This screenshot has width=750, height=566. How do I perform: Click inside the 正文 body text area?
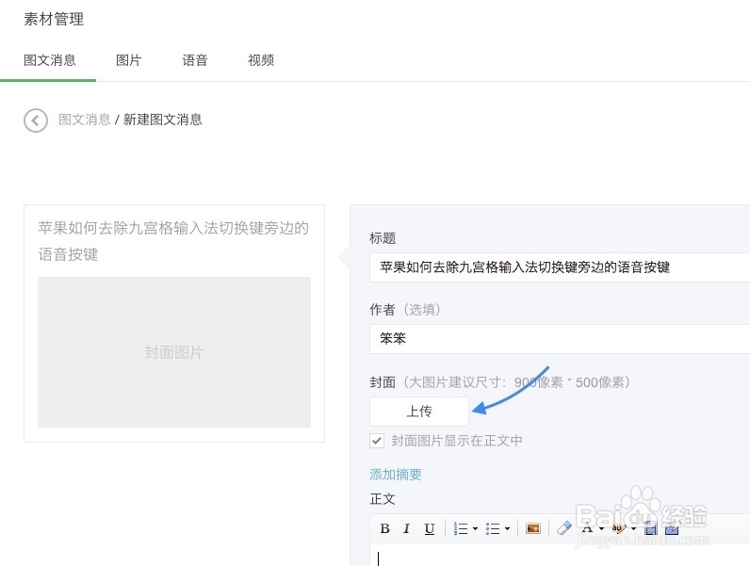tap(560, 556)
